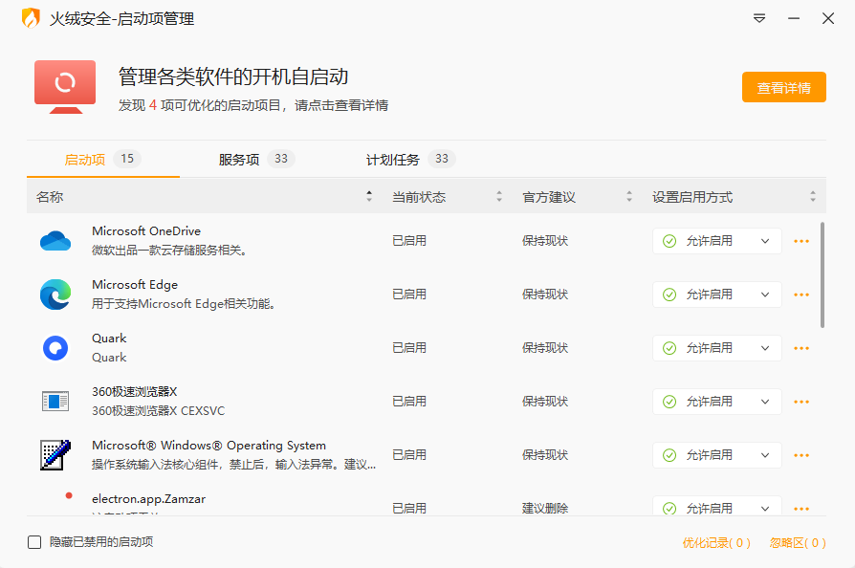Open more options for Microsoft OneDrive
855x568 pixels.
(x=801, y=241)
